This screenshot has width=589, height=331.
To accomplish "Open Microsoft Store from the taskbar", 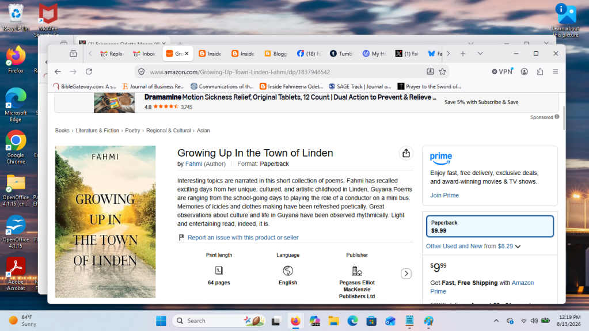I will tap(371, 321).
